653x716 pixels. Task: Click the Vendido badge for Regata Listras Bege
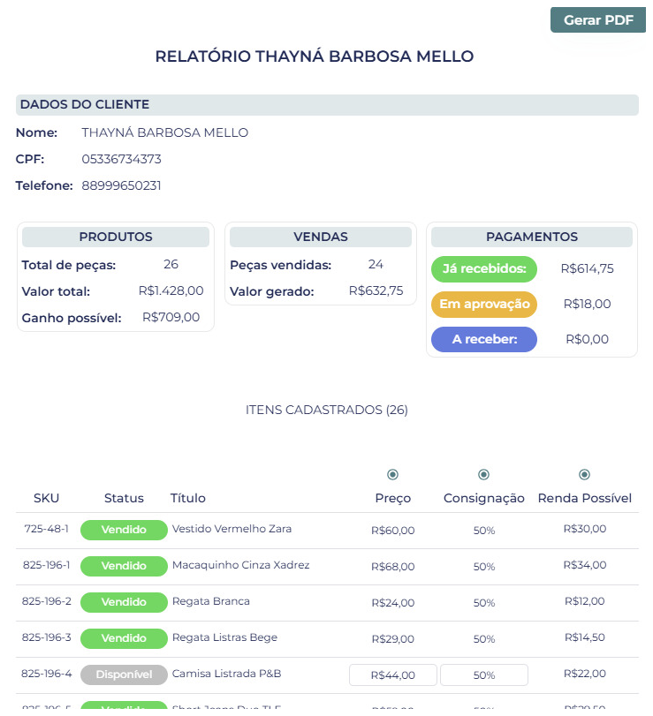(124, 638)
